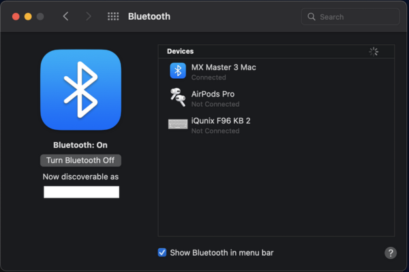Click the magnifying glass search icon
Screen dimensions: 409x272
312,16
